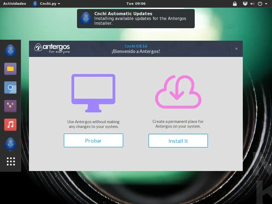The width and height of the screenshot is (272, 204).
Task: Click the Probar button
Action: [x=93, y=140]
